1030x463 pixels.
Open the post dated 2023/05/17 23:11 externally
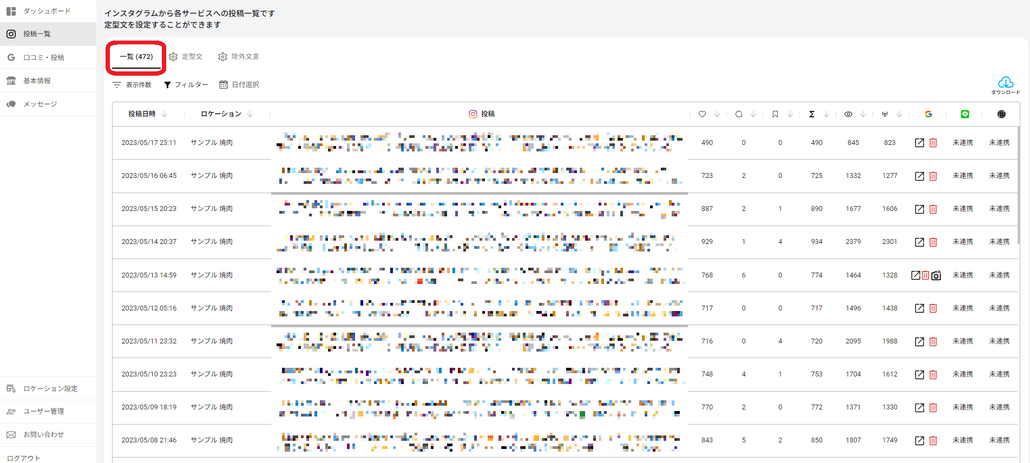919,143
